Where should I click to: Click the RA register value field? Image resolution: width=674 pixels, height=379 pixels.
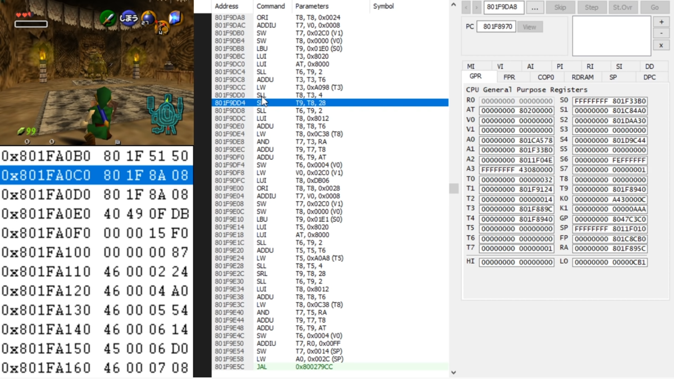610,248
